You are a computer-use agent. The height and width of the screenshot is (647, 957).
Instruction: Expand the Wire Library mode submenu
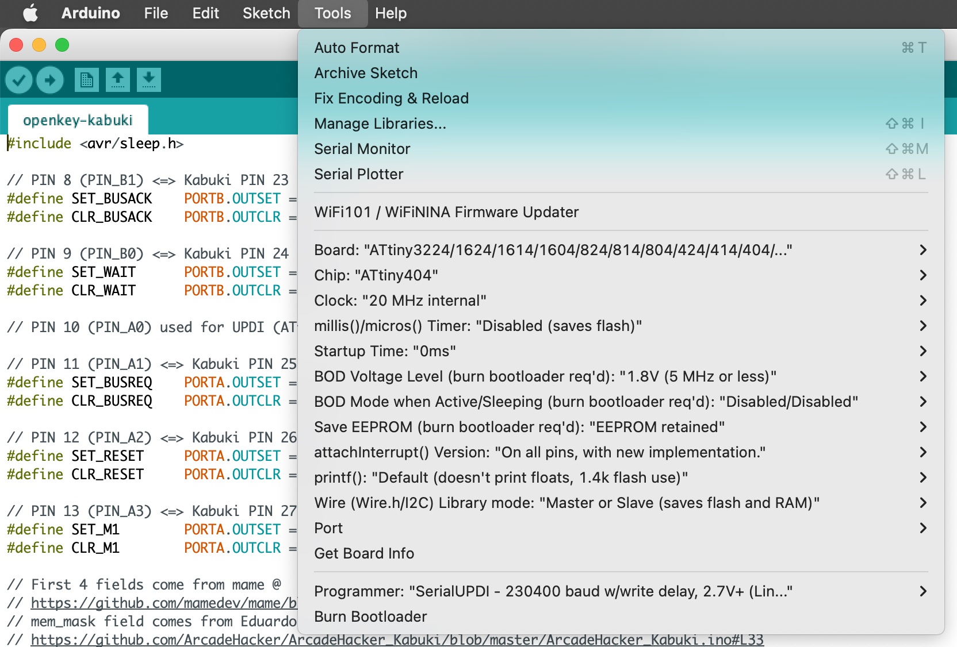621,503
